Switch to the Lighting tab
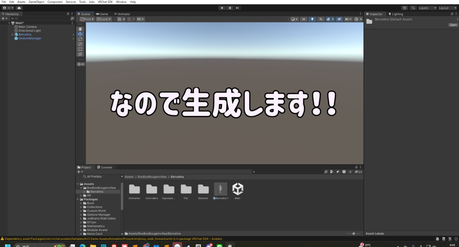Viewport: 459px width, 247px height. coord(395,14)
